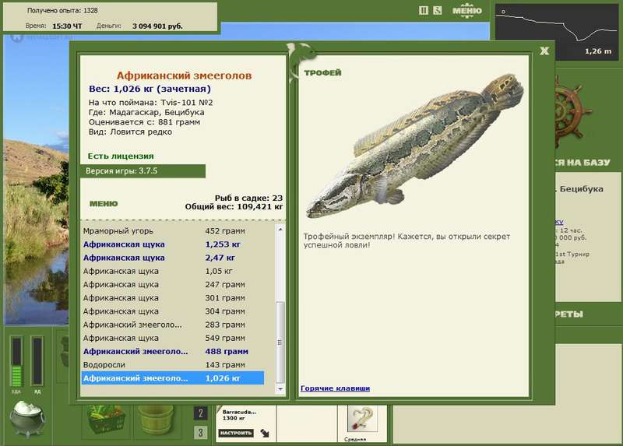Click the fish list scroll-up arrow
This screenshot has height=446, width=623.
[x=280, y=230]
